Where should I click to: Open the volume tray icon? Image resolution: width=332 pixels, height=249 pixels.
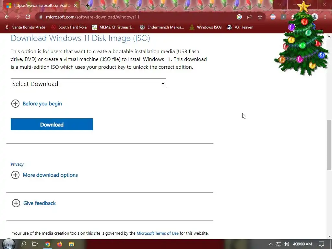point(286,244)
